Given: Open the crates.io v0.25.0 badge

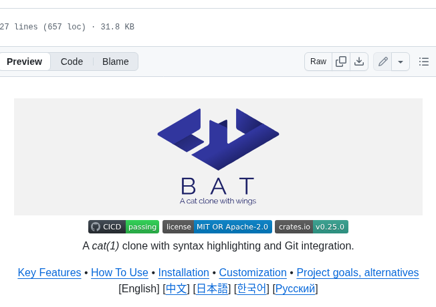Looking at the screenshot, I should [312, 227].
